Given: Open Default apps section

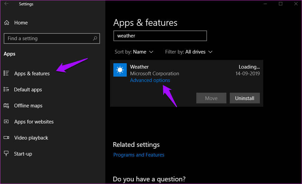Looking at the screenshot, I should pos(28,90).
